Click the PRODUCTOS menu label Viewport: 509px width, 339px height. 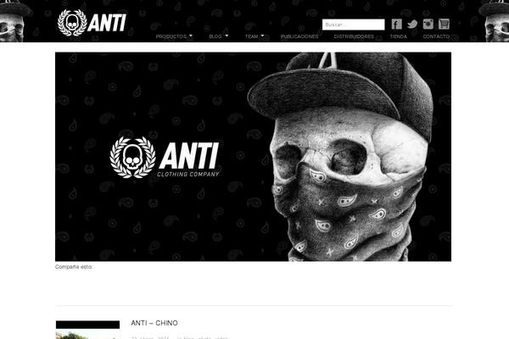171,36
